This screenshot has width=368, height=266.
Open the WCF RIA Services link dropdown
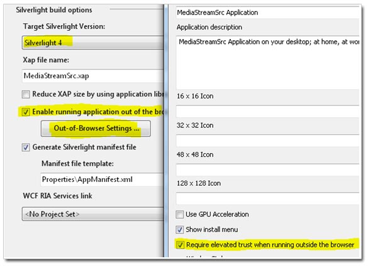point(93,214)
